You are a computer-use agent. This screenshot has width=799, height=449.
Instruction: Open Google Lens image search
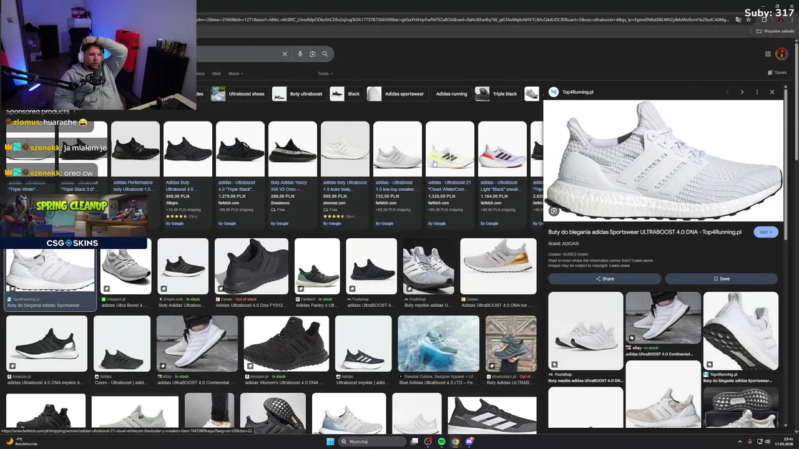point(313,54)
